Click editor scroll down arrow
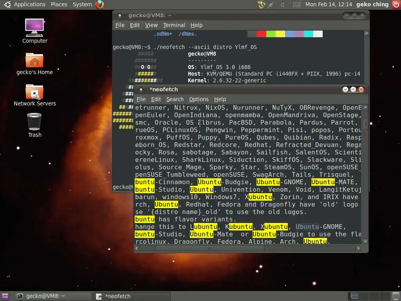This screenshot has height=301, width=401. (x=365, y=241)
